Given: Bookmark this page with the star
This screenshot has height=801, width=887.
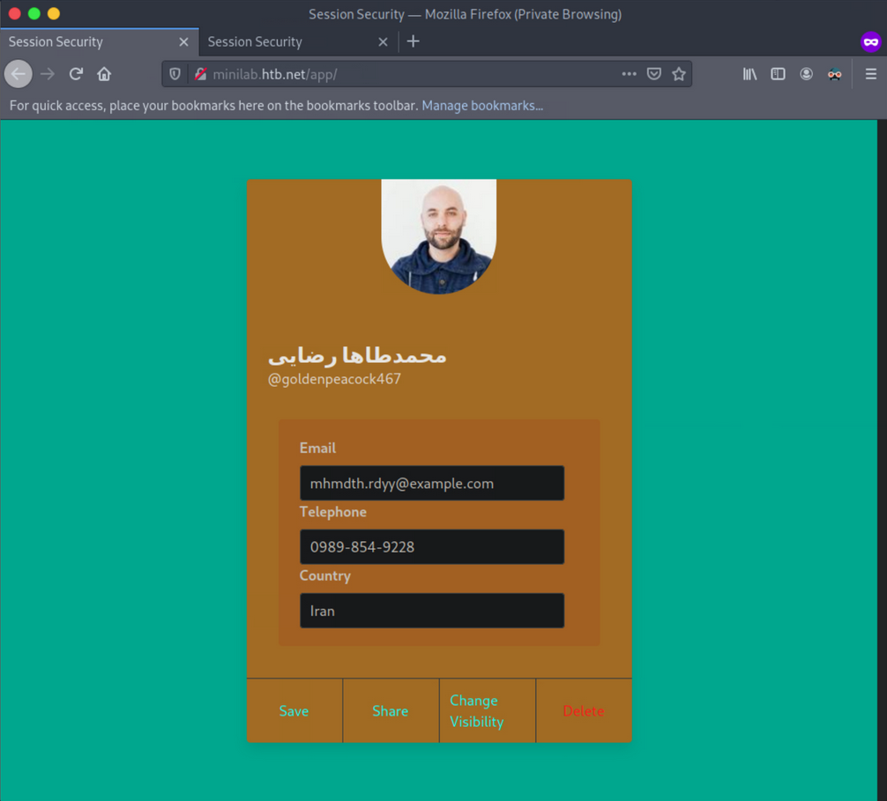Looking at the screenshot, I should [x=679, y=74].
